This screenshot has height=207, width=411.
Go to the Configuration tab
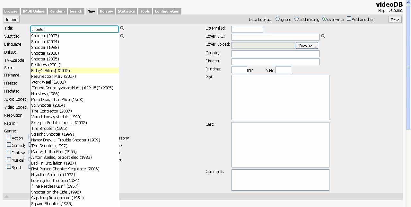tap(167, 11)
